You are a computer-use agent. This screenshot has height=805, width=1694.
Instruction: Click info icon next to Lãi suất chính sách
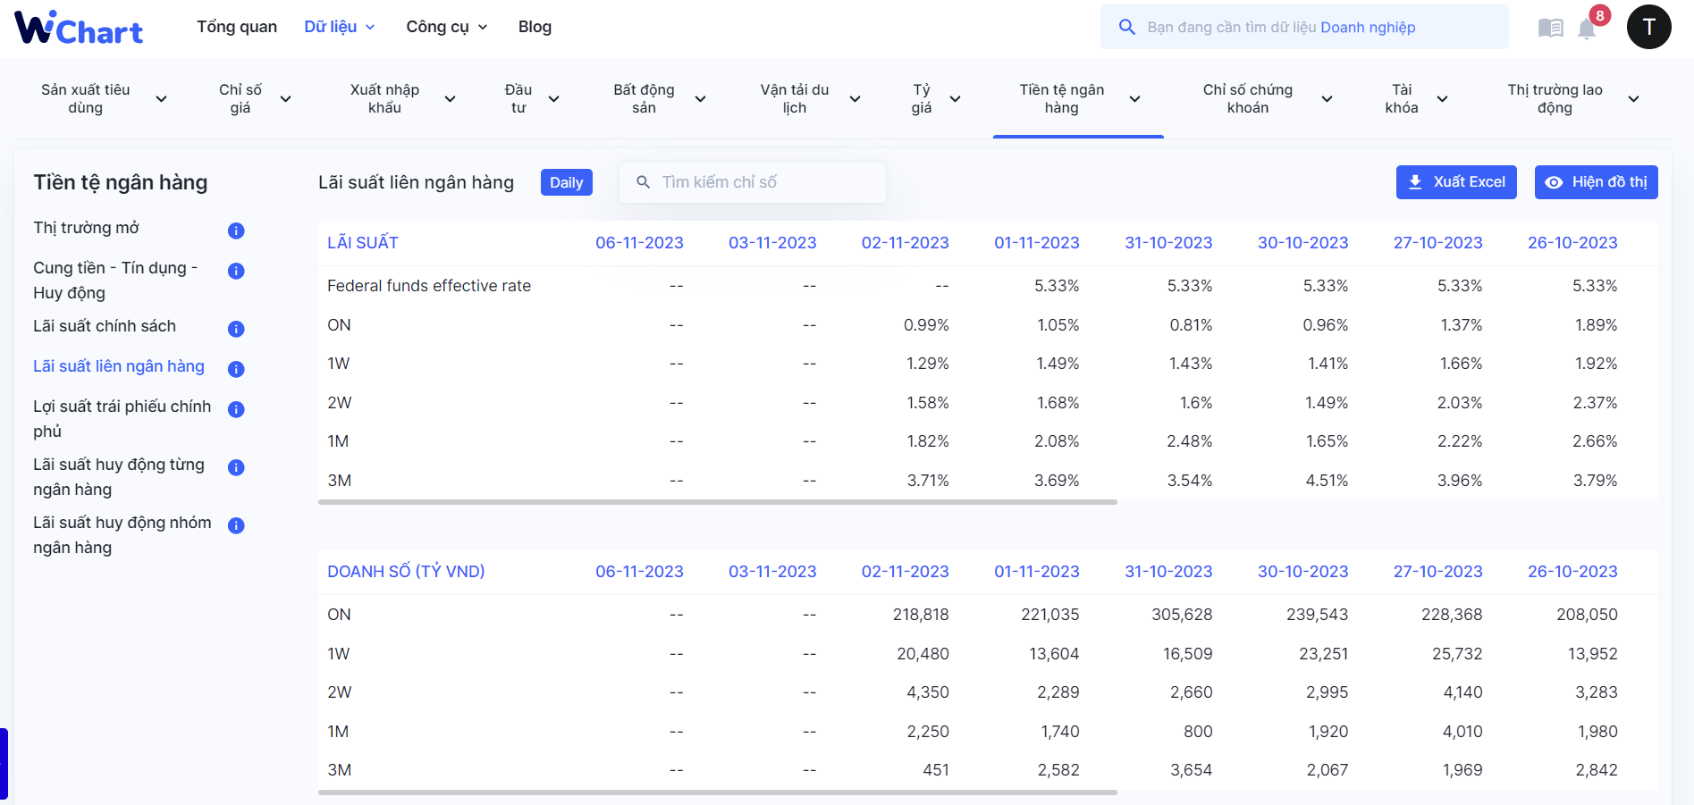(x=236, y=329)
